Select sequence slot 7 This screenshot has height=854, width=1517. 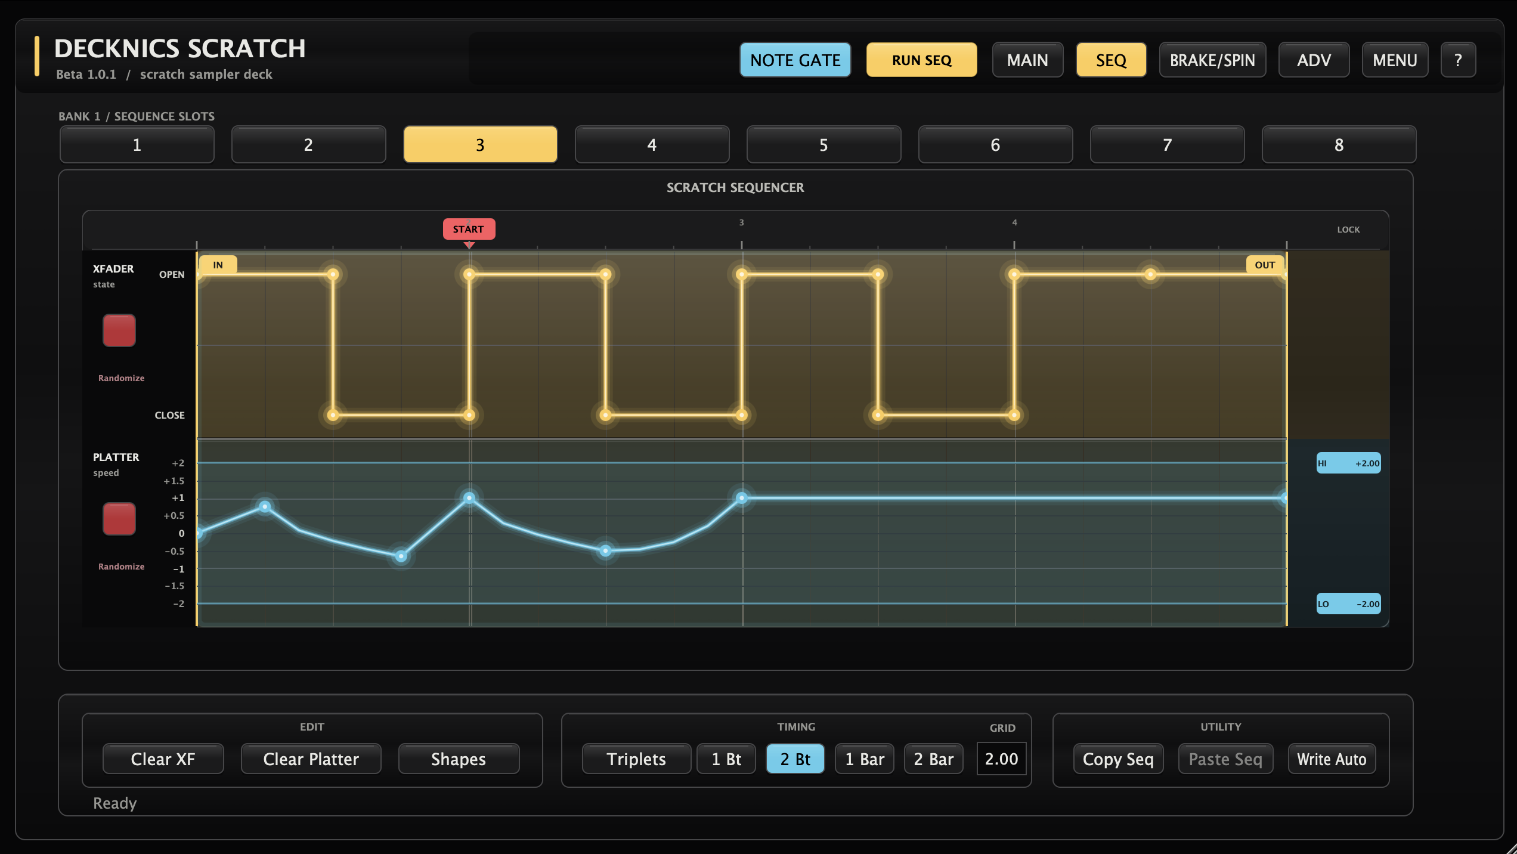click(x=1167, y=144)
